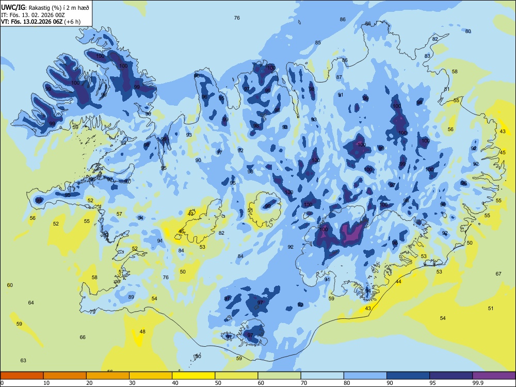This screenshot has height=387, width=516.
Task: Select the pale yellow 50–60 legend swatch
Action: [236, 376]
